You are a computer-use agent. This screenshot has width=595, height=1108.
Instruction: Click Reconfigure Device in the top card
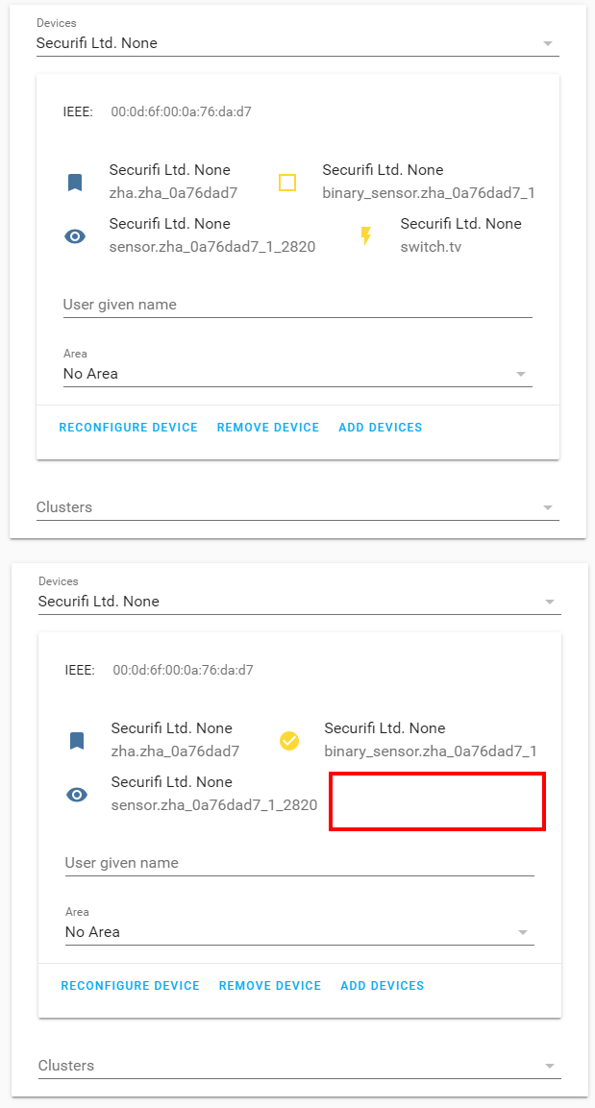point(129,428)
